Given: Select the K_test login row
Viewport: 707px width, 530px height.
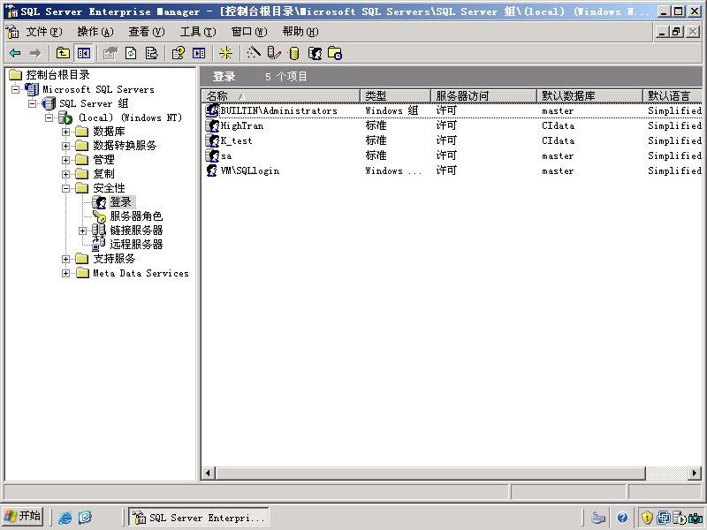Looking at the screenshot, I should click(453, 140).
